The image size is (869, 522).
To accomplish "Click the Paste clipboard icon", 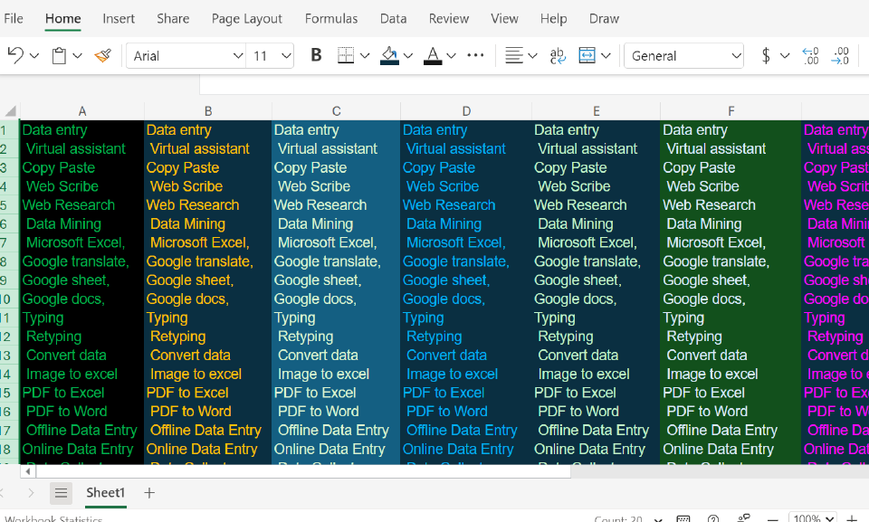I will [59, 55].
